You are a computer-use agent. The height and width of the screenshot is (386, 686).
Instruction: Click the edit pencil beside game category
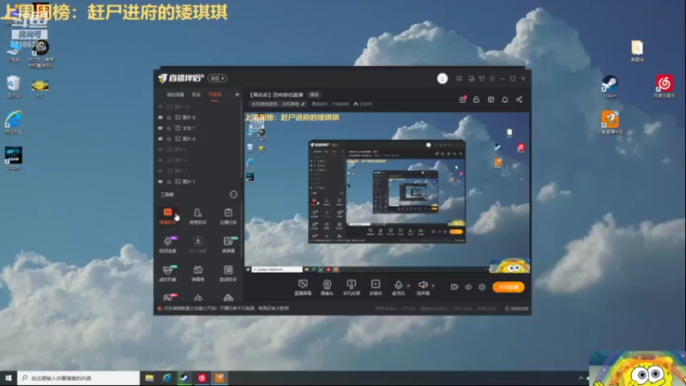coord(304,104)
